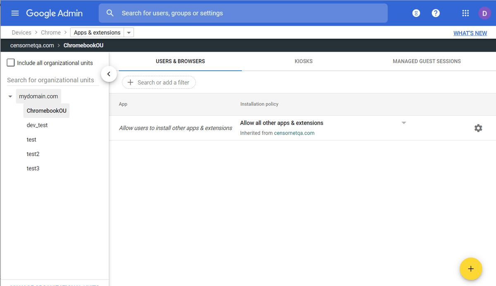Open additional settings via the gear icon
The width and height of the screenshot is (496, 286).
coord(478,128)
